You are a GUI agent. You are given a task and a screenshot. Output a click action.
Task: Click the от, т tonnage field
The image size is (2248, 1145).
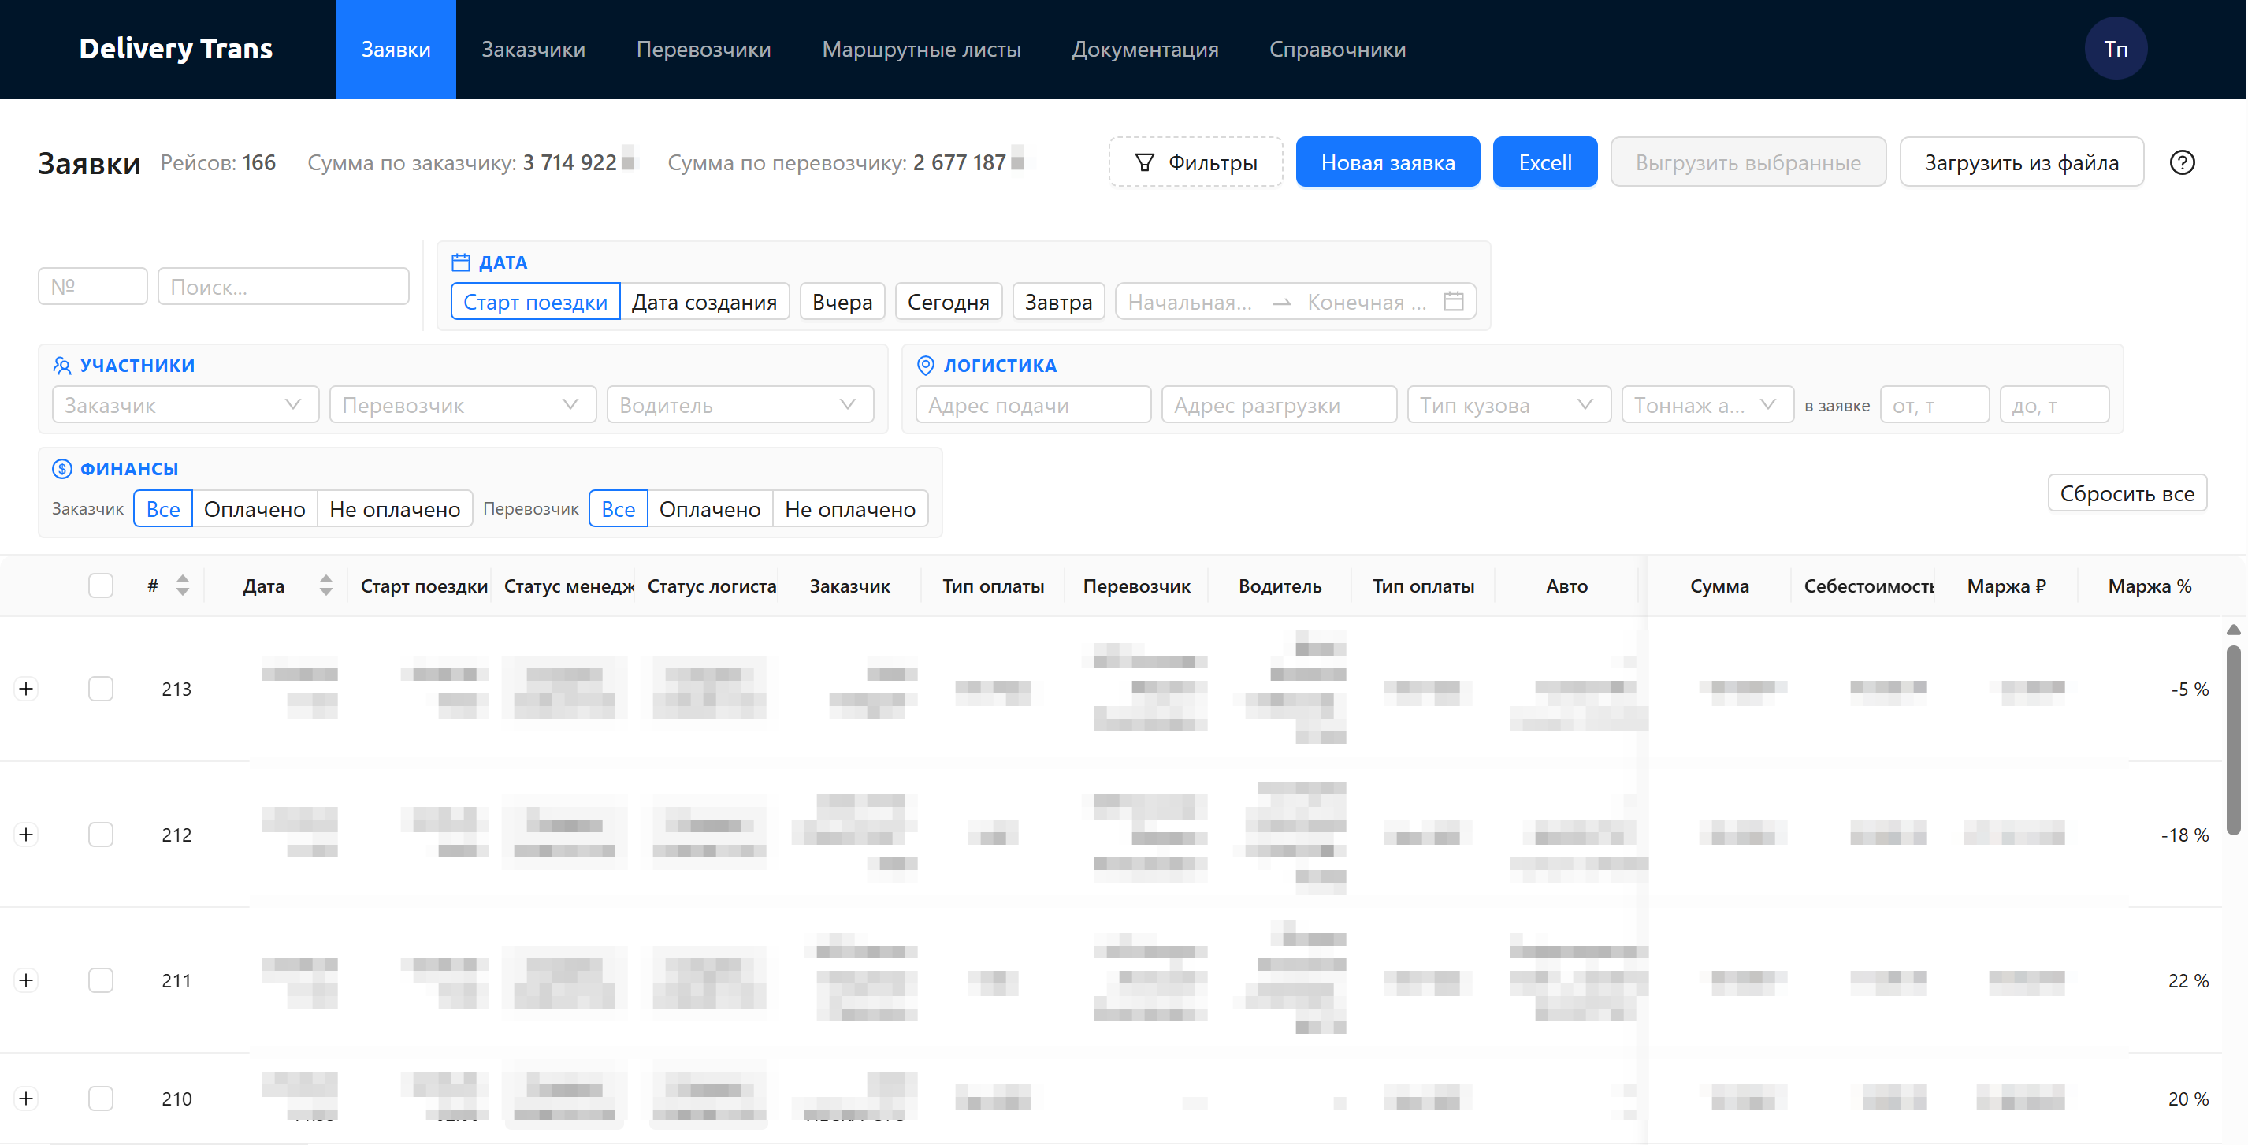point(1934,405)
